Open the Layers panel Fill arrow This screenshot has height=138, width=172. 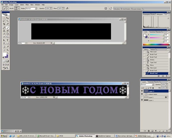pyautogui.click(x=167, y=88)
